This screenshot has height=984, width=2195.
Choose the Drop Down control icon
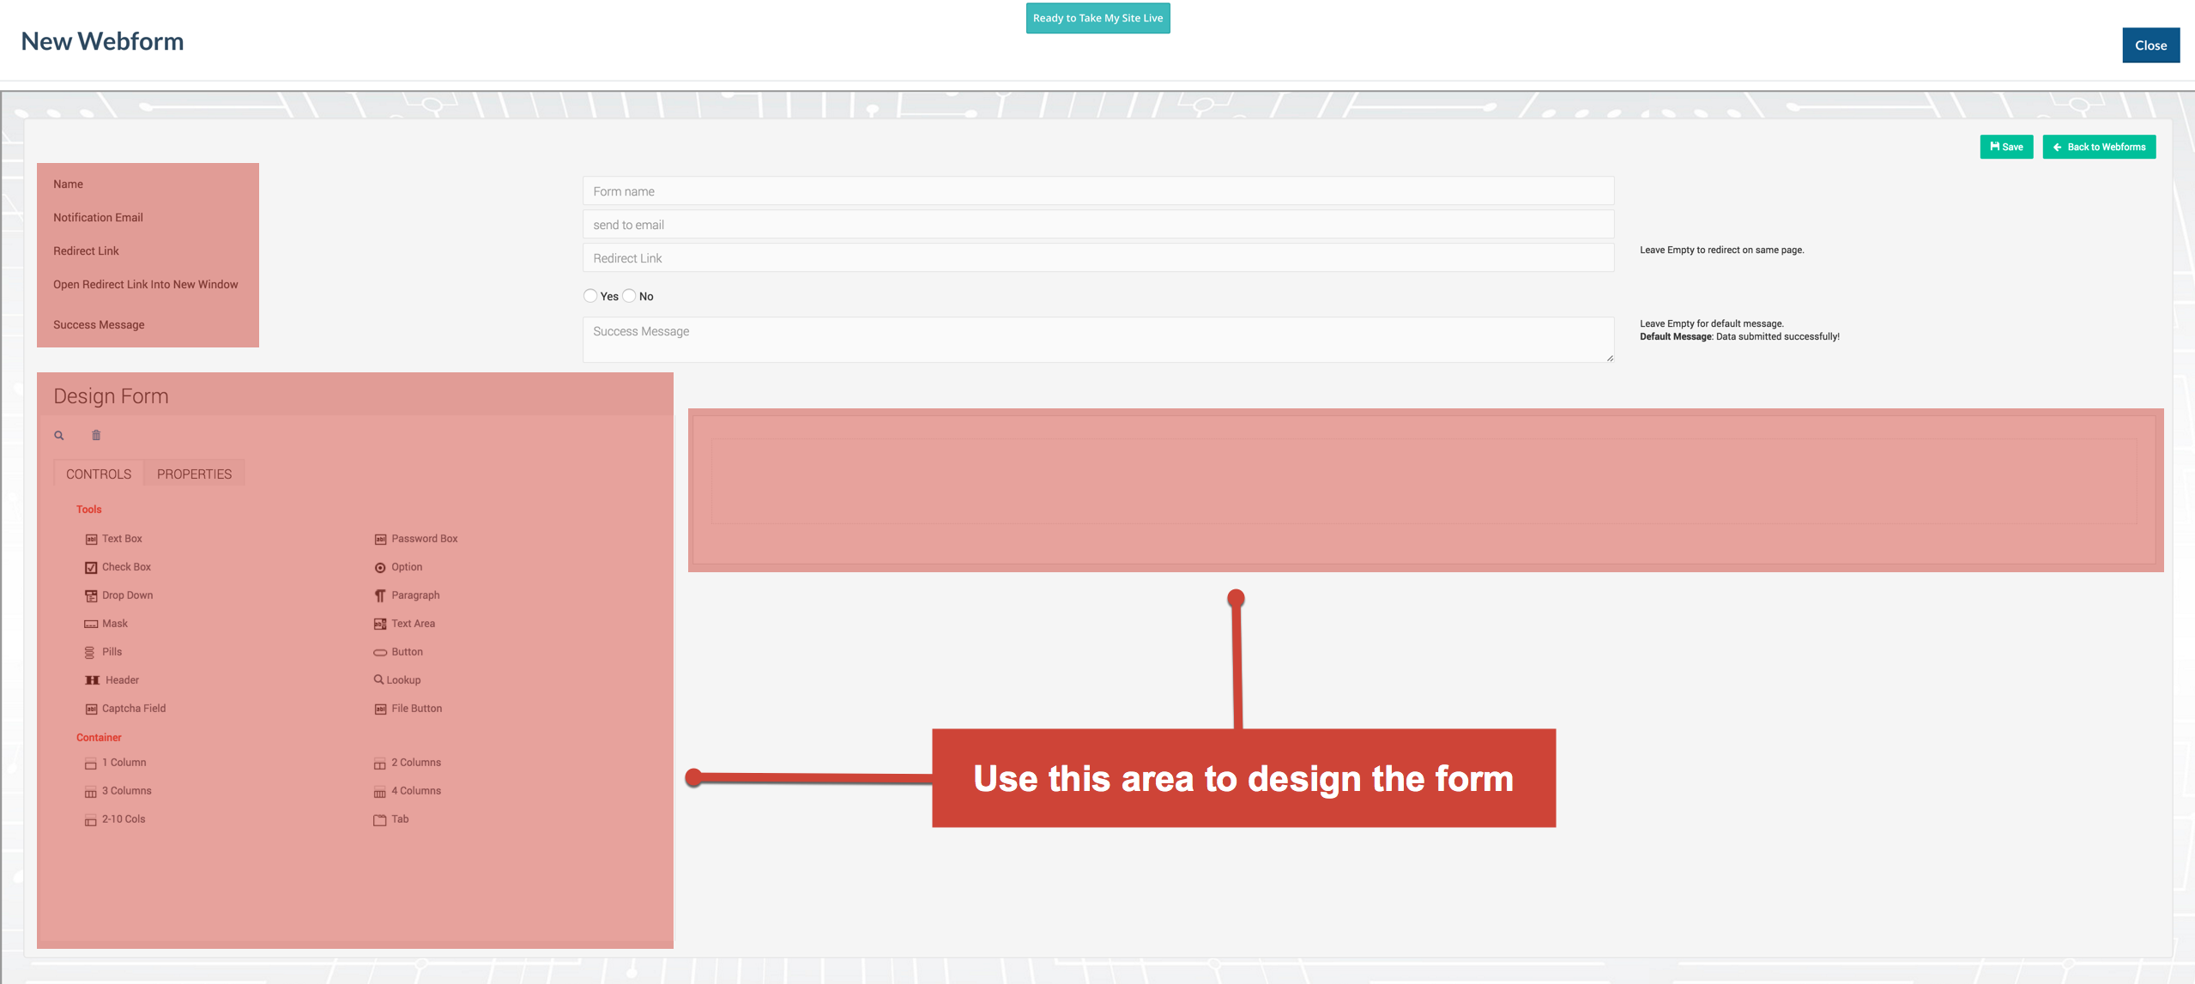click(x=91, y=595)
